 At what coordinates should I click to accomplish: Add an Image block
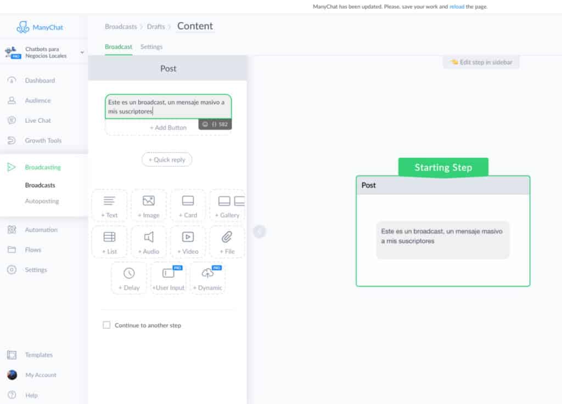click(148, 206)
